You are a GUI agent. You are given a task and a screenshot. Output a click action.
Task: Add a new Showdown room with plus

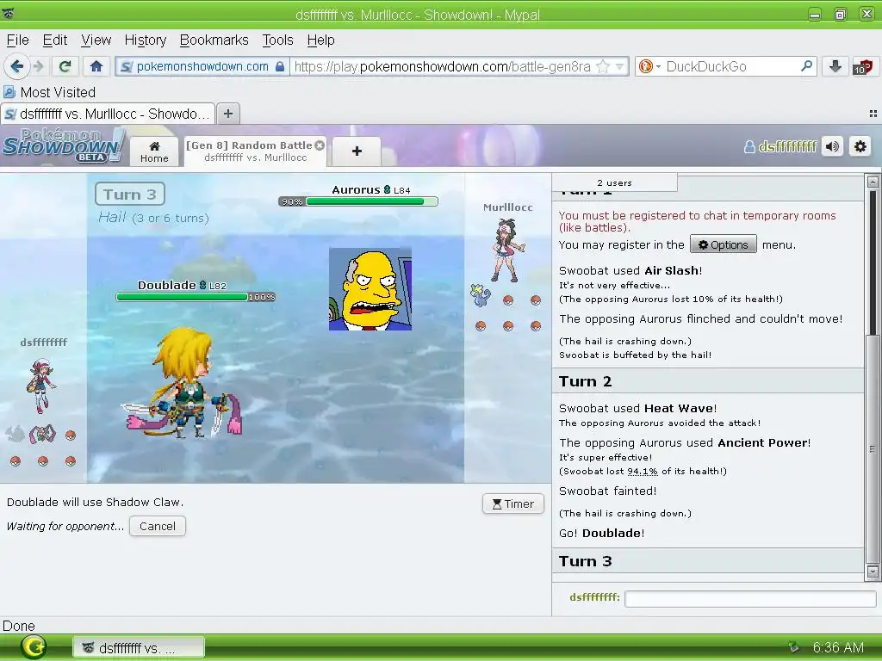[x=357, y=151]
